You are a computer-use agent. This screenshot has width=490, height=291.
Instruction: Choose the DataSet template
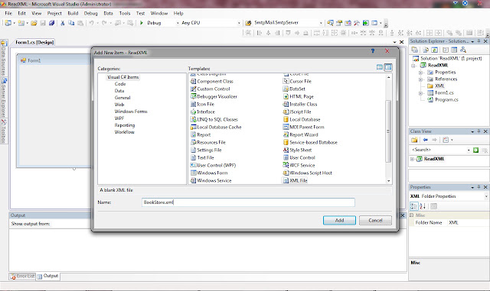click(294, 89)
